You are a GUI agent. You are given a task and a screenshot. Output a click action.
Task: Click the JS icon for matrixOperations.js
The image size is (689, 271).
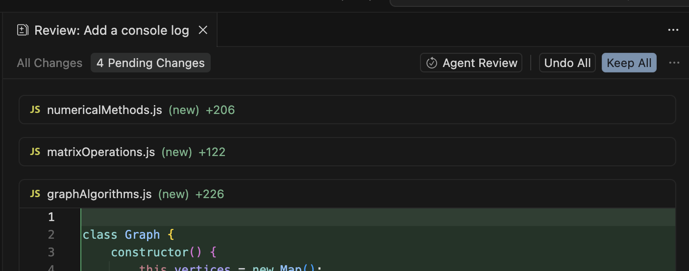pyautogui.click(x=35, y=152)
